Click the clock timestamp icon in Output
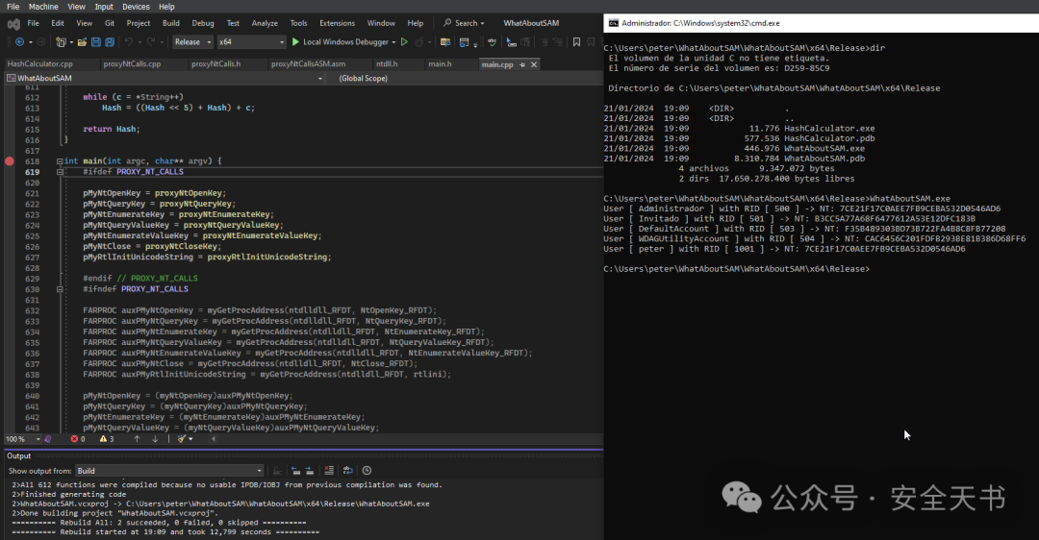Viewport: 1039px width, 540px height. click(367, 471)
